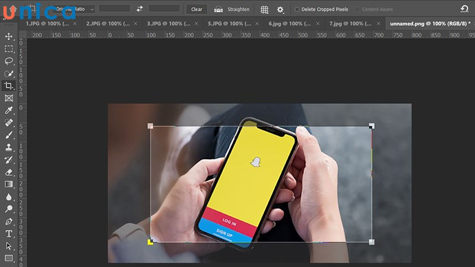Select the Clone Stamp tool
The width and height of the screenshot is (475, 267).
8,147
